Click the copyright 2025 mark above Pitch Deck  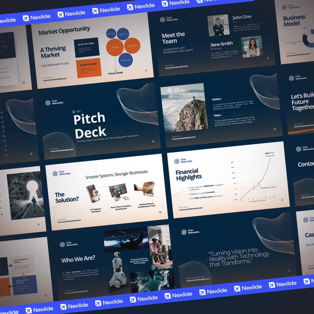(76, 112)
